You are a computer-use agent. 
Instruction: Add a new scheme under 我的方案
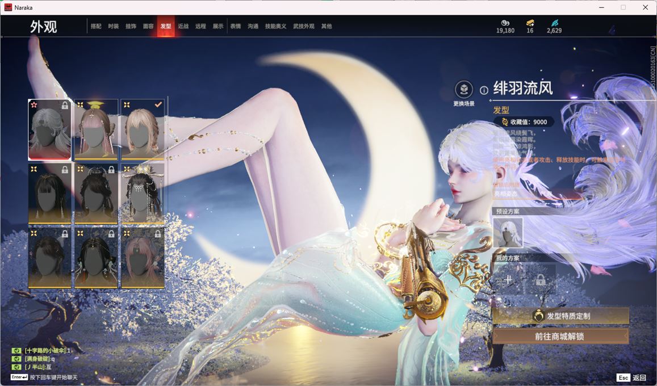pyautogui.click(x=508, y=279)
